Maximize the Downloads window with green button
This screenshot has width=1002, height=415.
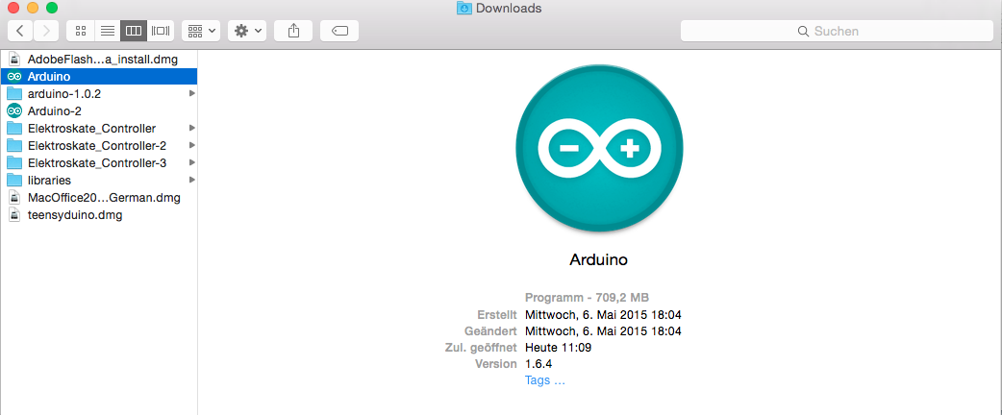(x=52, y=9)
